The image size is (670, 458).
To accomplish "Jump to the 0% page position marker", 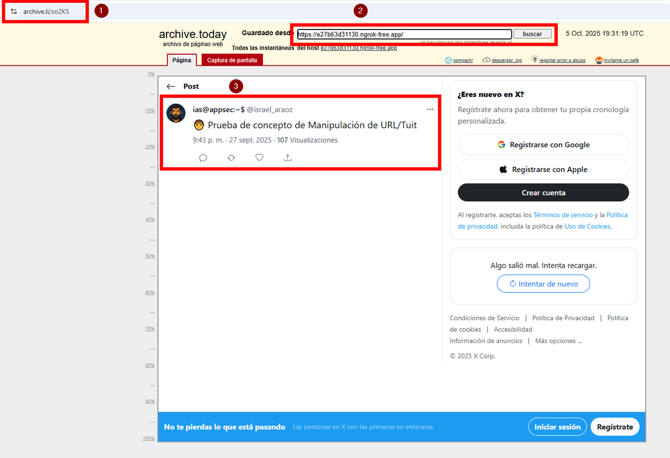I will tap(151, 74).
